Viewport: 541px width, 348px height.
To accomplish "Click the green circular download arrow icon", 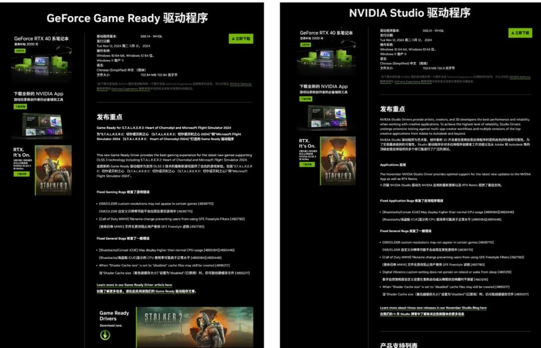I will 105,335.
